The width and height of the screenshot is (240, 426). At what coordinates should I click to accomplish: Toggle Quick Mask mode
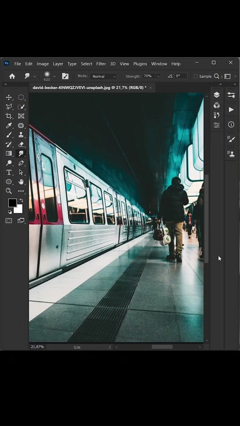pyautogui.click(x=9, y=221)
